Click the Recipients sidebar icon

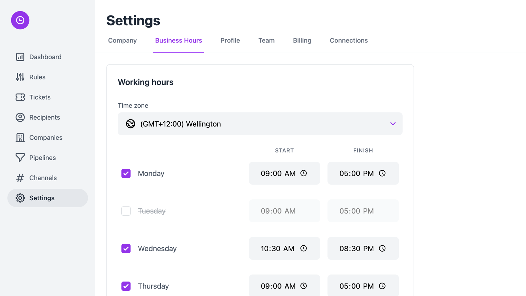click(20, 117)
